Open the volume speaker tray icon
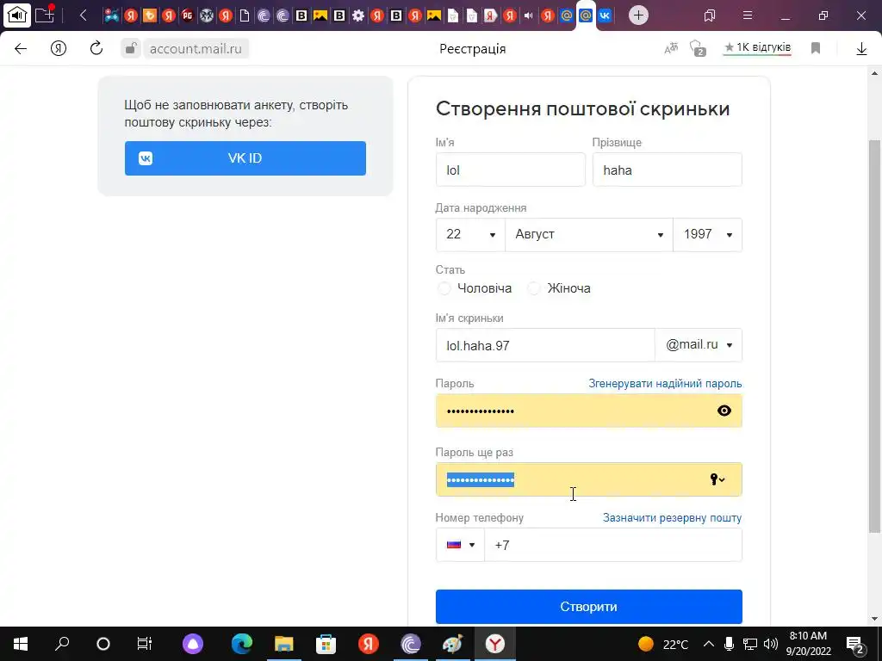882x661 pixels. point(771,644)
